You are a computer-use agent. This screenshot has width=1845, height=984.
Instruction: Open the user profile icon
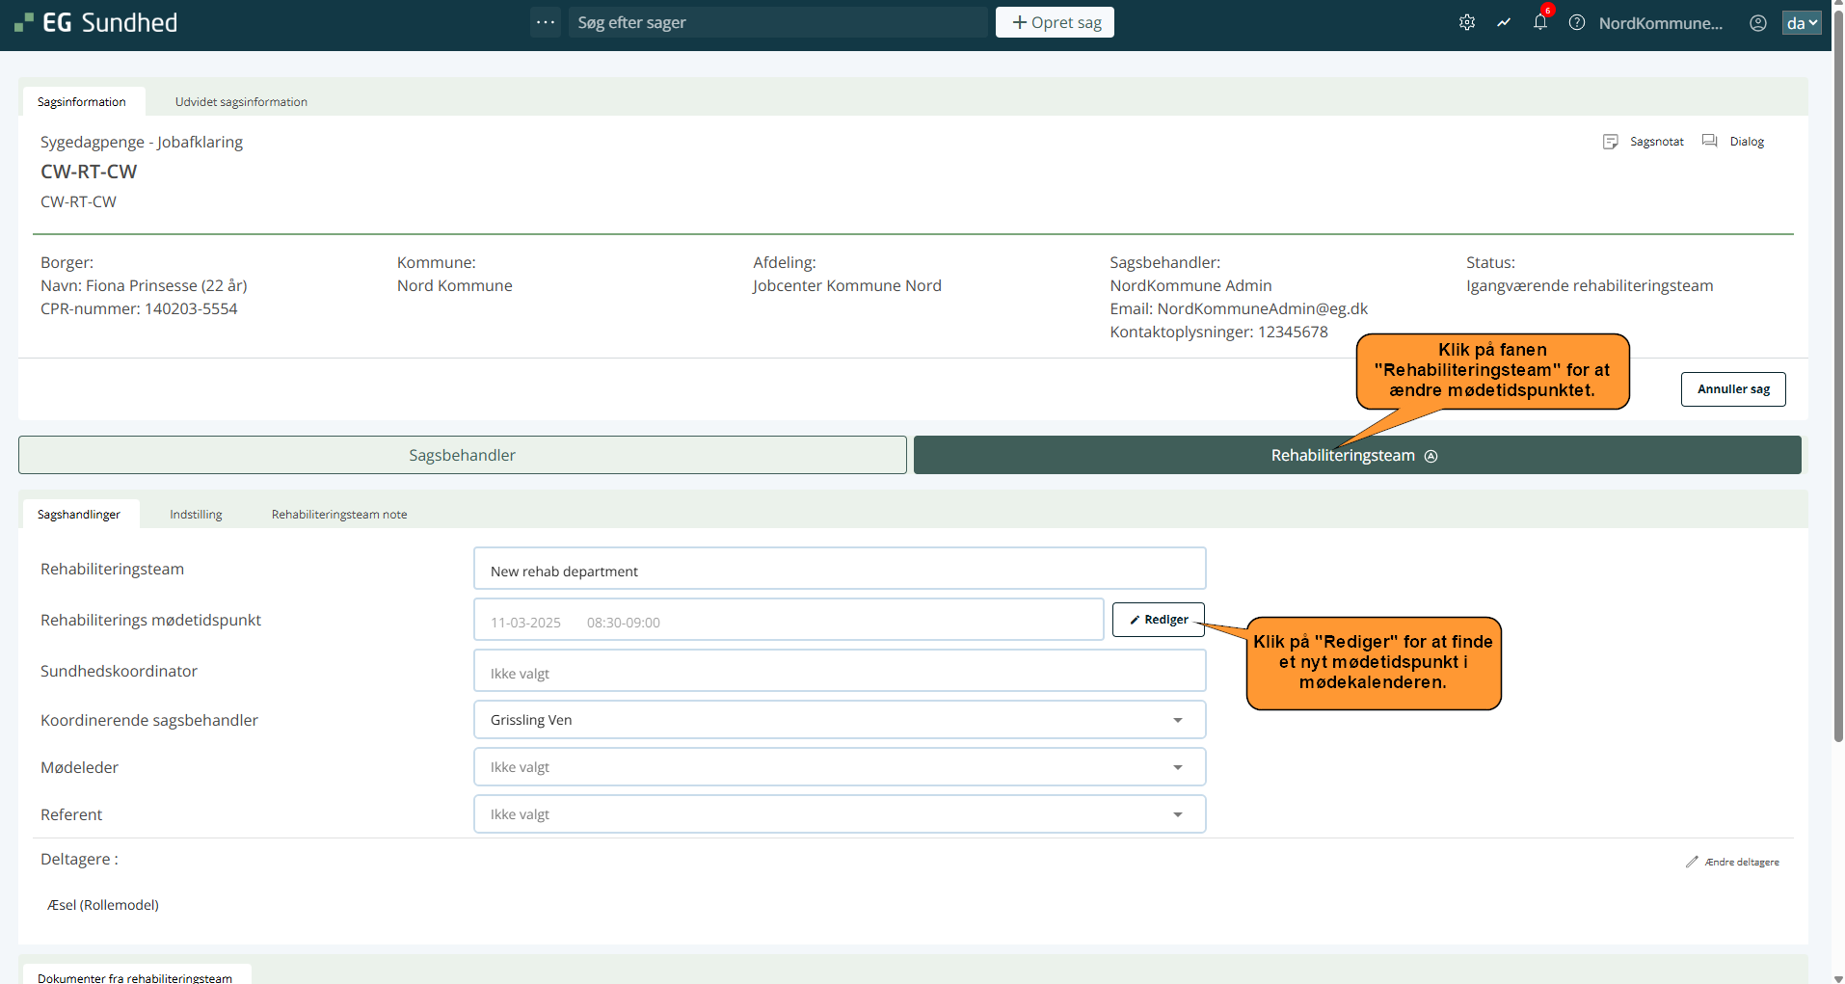point(1757,23)
